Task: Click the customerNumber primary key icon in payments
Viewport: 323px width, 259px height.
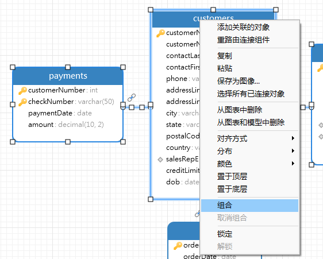Action: pos(22,91)
